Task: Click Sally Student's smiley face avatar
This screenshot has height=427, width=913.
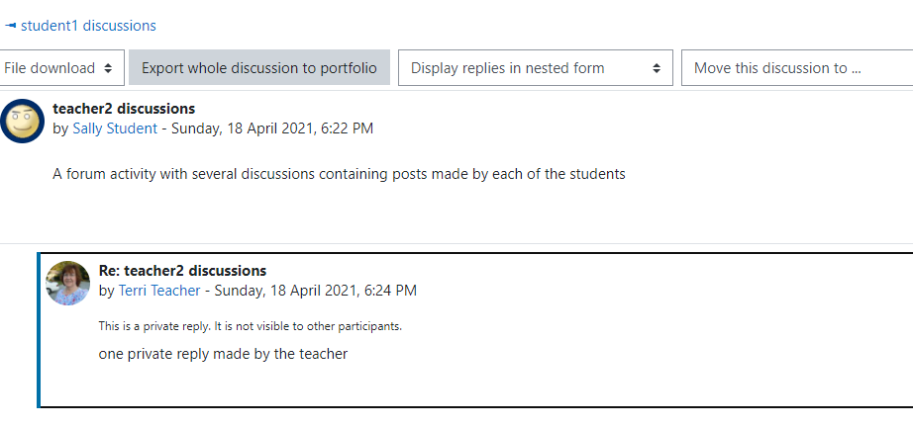Action: coord(22,121)
